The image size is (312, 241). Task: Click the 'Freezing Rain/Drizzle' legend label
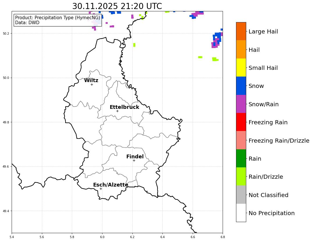(x=279, y=141)
